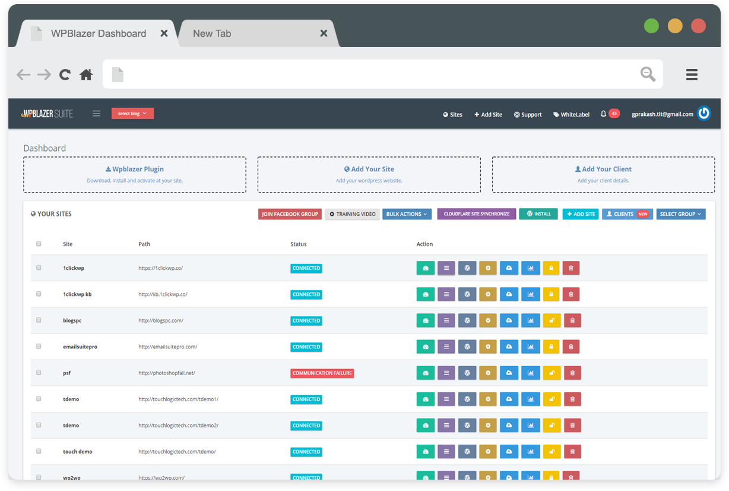Screen dimensions: 729x491
Task: Click purple list icon in 1clickwp row
Action: pyautogui.click(x=446, y=268)
